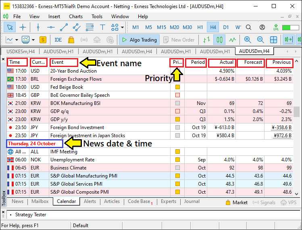This screenshot has height=230, width=302.
Task: Zoom in on the chart
Action: pos(248,40)
